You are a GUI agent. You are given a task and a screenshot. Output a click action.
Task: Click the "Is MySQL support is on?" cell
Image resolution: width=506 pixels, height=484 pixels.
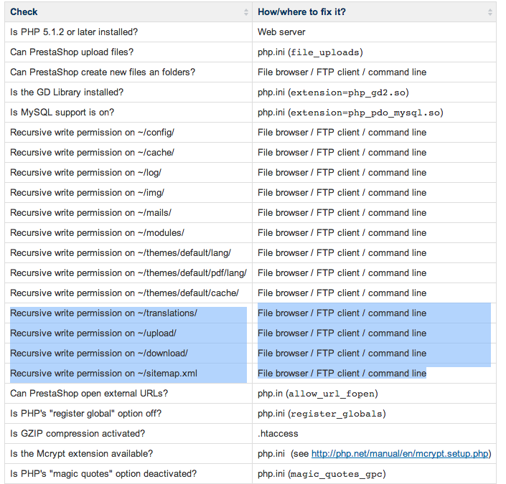(x=62, y=113)
